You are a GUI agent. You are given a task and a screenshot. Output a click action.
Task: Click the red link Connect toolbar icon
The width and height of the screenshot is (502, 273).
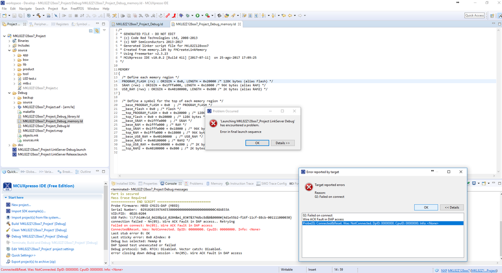(167, 16)
